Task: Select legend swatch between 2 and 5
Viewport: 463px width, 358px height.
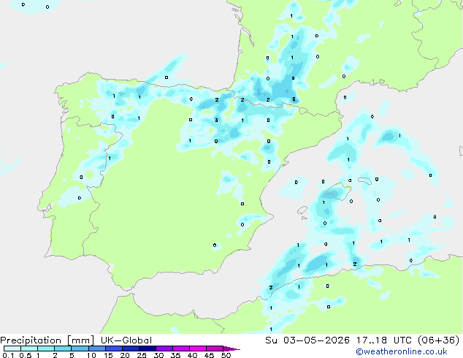Action: [x=63, y=349]
